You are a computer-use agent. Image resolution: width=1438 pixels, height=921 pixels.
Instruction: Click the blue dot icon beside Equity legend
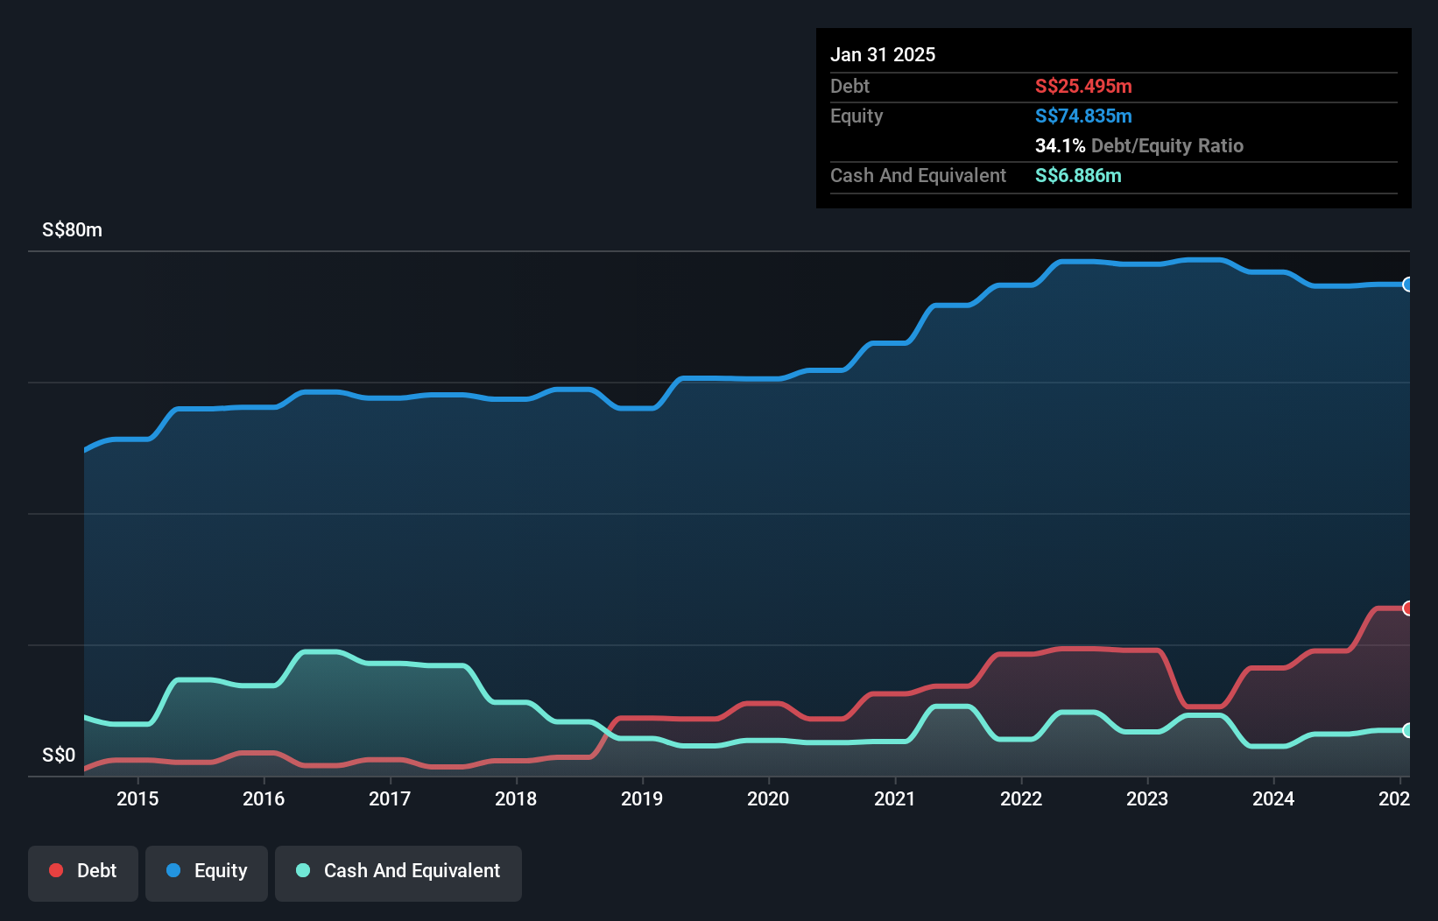coord(173,870)
